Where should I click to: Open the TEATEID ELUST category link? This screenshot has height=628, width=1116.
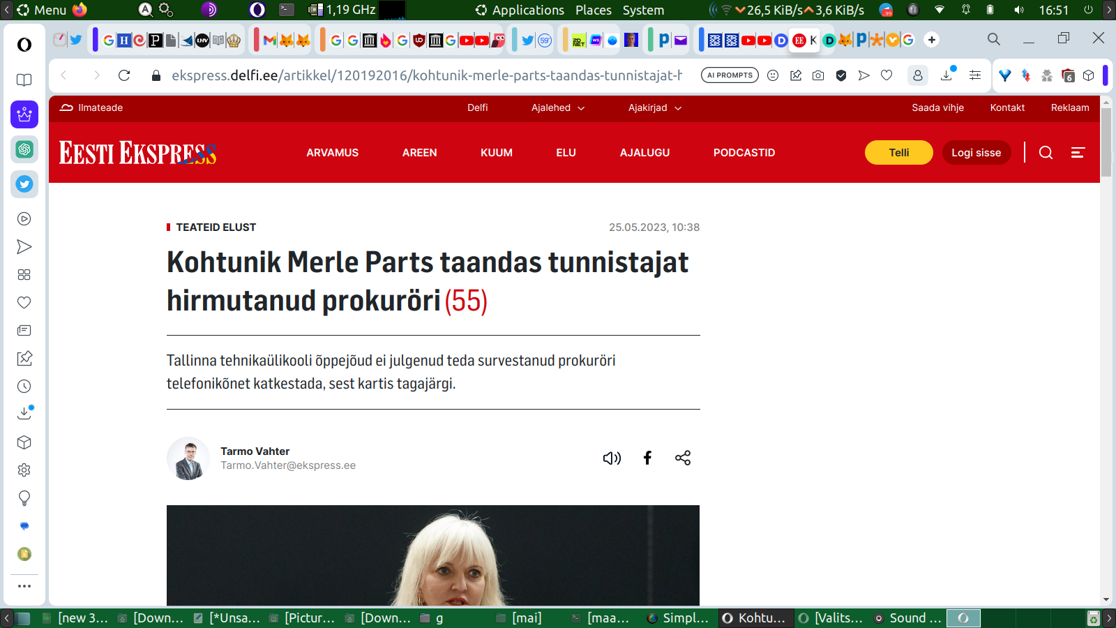coord(216,227)
